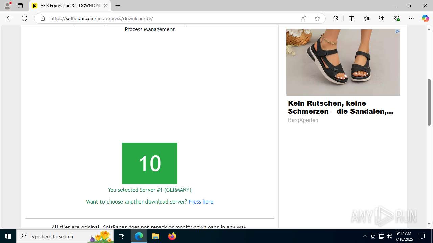
Task: Open Settings and more menu
Action: pyautogui.click(x=411, y=18)
